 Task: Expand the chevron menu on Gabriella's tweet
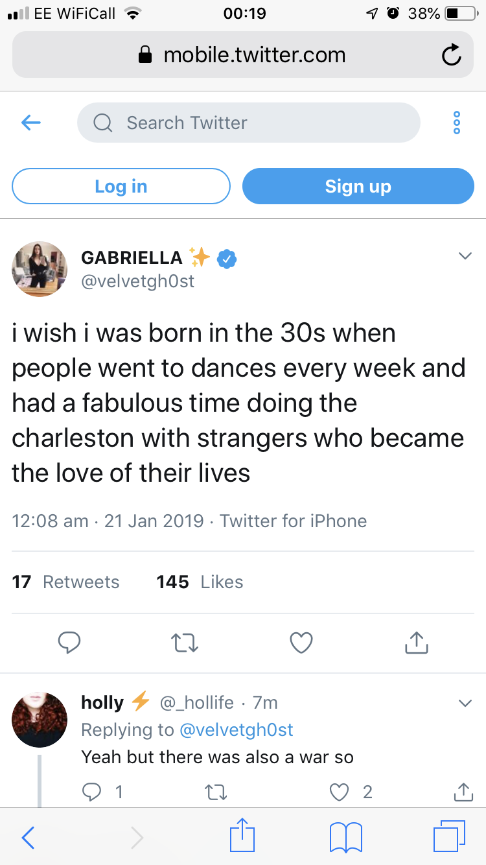click(x=465, y=257)
